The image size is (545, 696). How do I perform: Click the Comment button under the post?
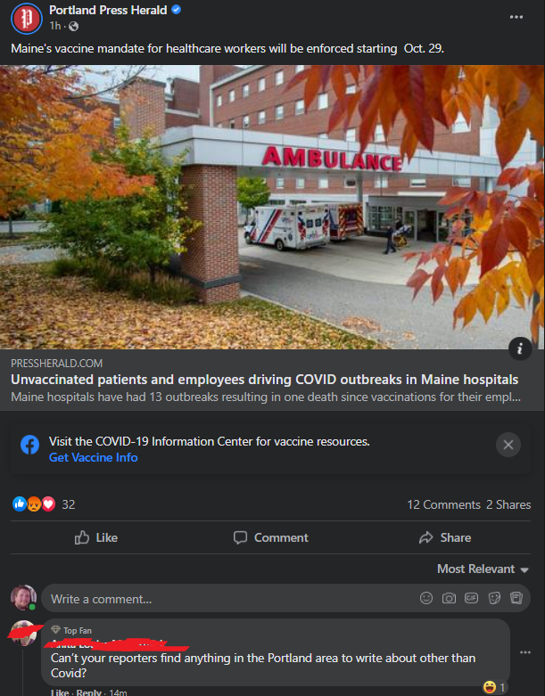coord(271,537)
